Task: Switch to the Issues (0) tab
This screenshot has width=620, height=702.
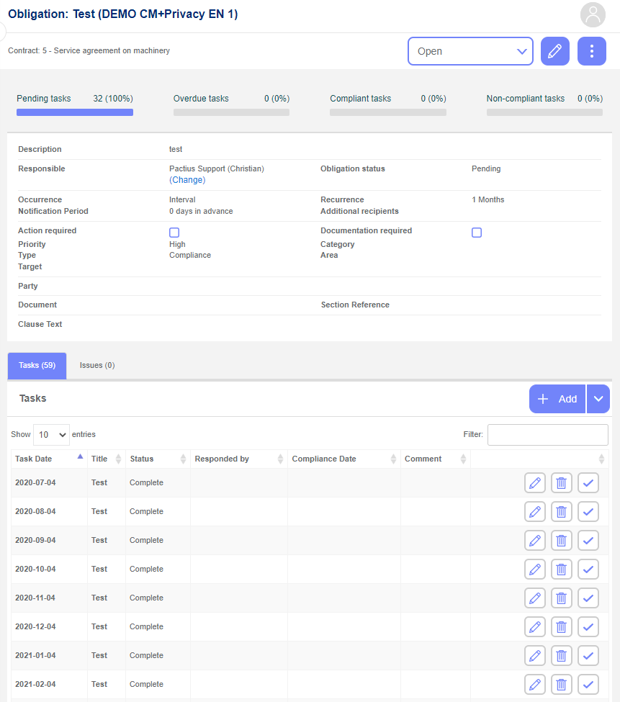Action: coord(97,366)
